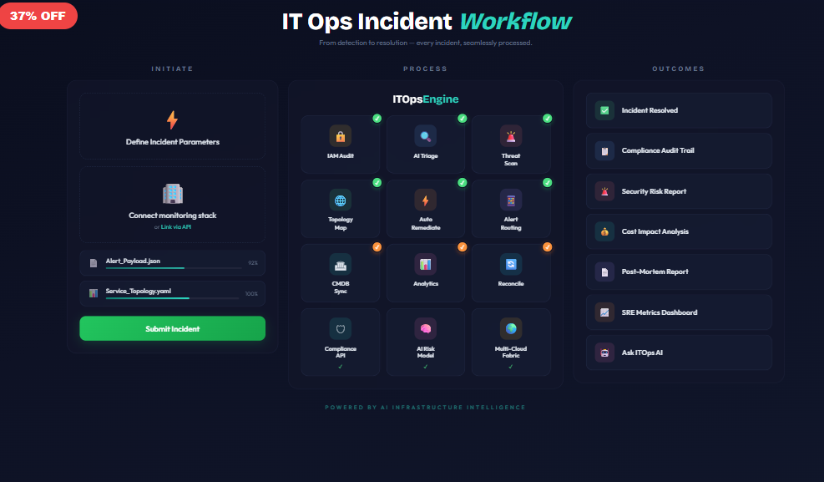Select the Process column header
Screen dimensions: 824x482
coord(425,68)
